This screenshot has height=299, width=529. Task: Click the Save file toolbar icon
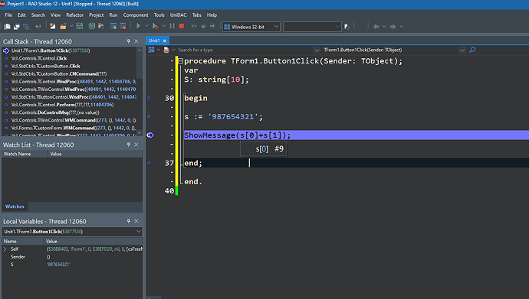(x=80, y=26)
